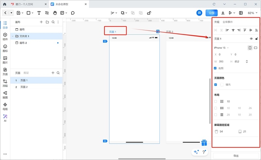Click the ungroup elements icon

click(x=141, y=13)
